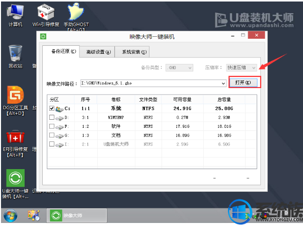Screen dimensions: 303x226
Task: Click the 总容量 column header
Action: pyautogui.click(x=224, y=100)
